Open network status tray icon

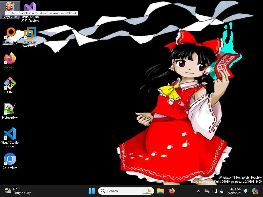pos(215,191)
